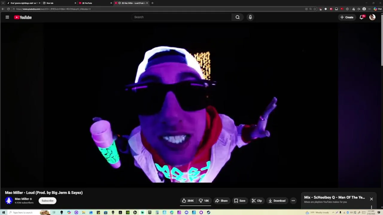
Task: Open the Mac Miller channel avatar
Action: (9, 201)
